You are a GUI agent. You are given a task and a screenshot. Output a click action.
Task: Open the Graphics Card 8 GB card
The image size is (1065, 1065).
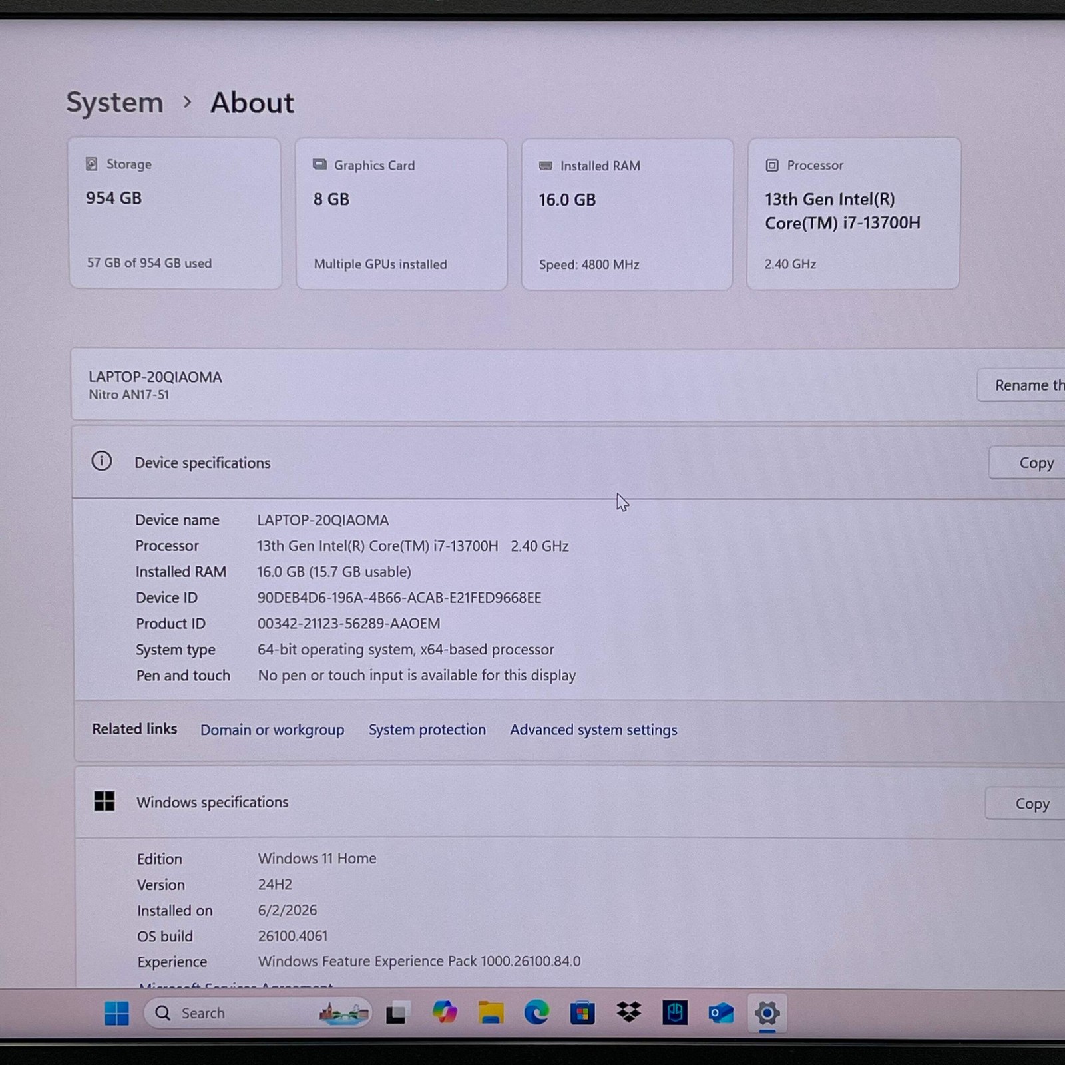point(401,214)
